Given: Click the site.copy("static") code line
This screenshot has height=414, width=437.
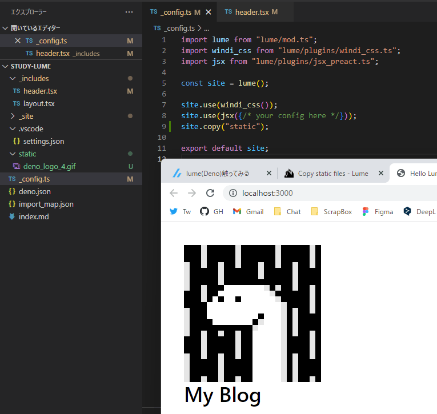Looking at the screenshot, I should click(224, 127).
